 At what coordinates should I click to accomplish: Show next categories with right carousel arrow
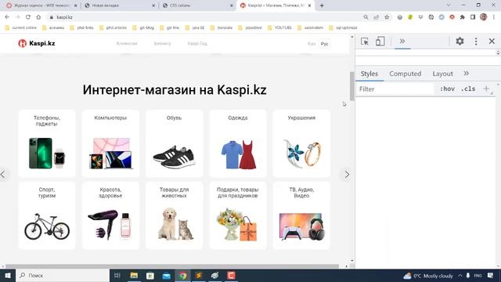[347, 175]
